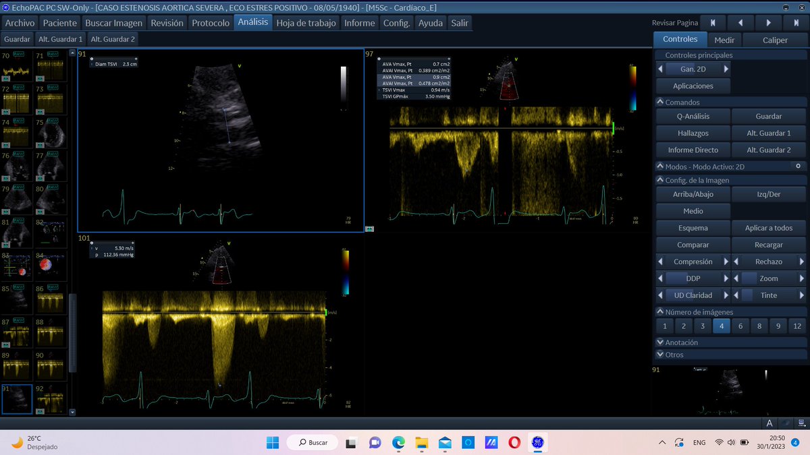Click the A annotation icon in status bar

[x=769, y=423]
